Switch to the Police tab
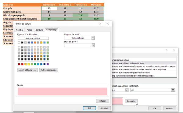 (x=29, y=30)
